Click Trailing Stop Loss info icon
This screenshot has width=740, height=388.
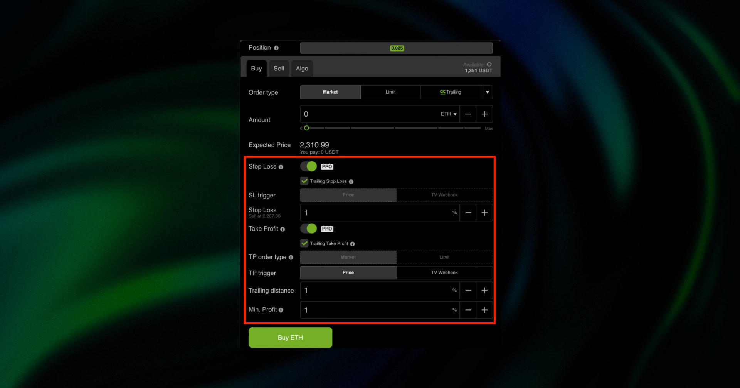[351, 182]
